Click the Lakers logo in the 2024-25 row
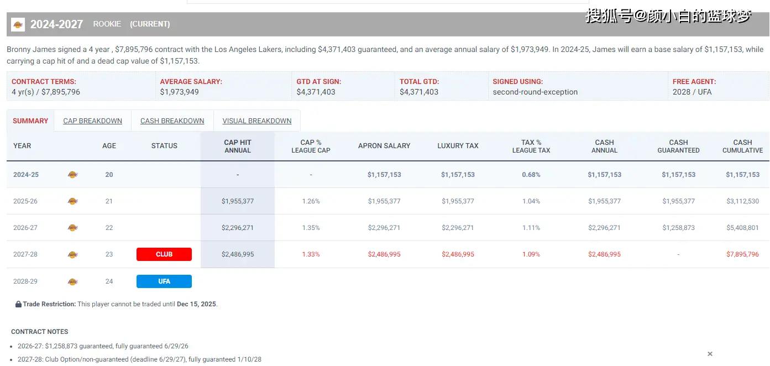Viewport: 770px width, 366px height. tap(72, 175)
